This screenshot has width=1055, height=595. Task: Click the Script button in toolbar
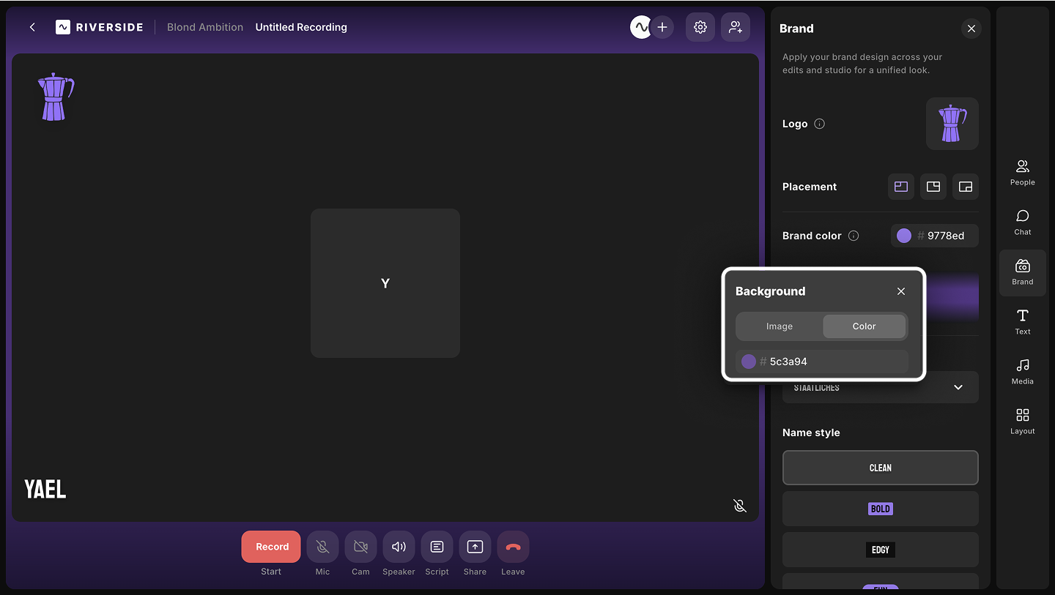point(437,547)
